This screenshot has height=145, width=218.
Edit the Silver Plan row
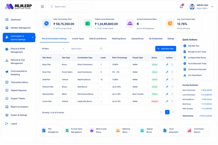pos(167,72)
